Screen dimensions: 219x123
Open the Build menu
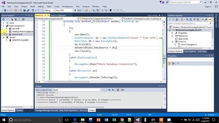tap(33, 6)
